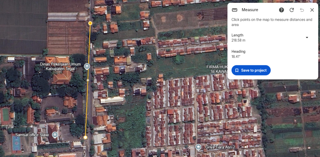
Task: Open the Griya Tiara Asri 2 marker icon
Action: [198, 147]
